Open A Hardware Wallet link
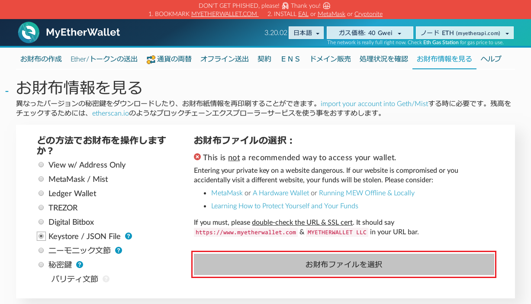Image resolution: width=531 pixels, height=304 pixels. tap(281, 193)
